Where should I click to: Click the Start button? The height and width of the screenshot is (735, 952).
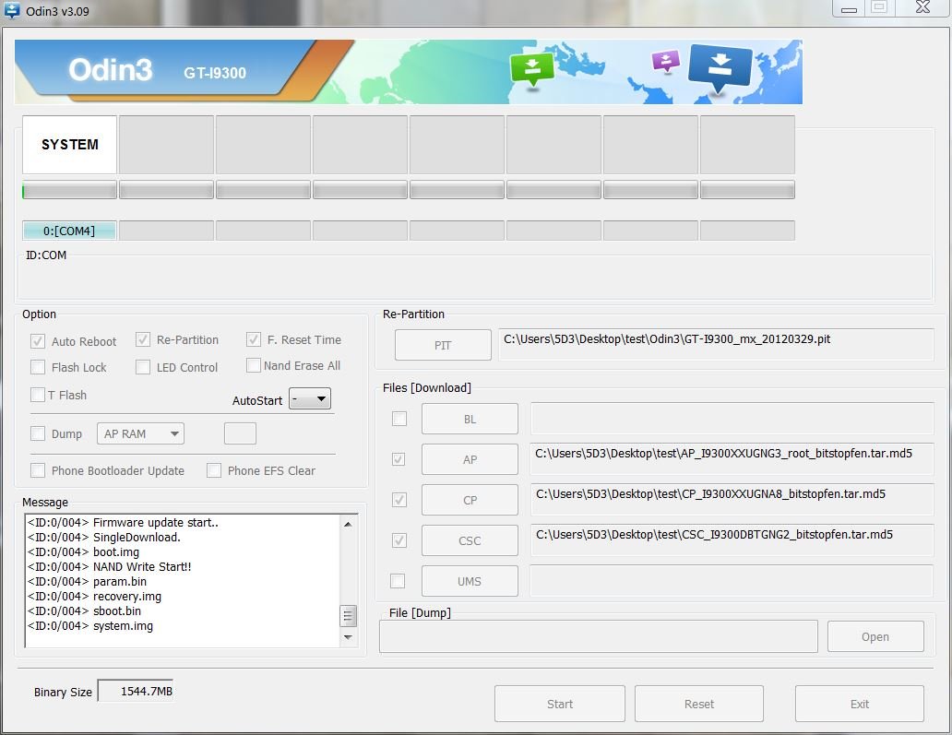click(x=559, y=704)
